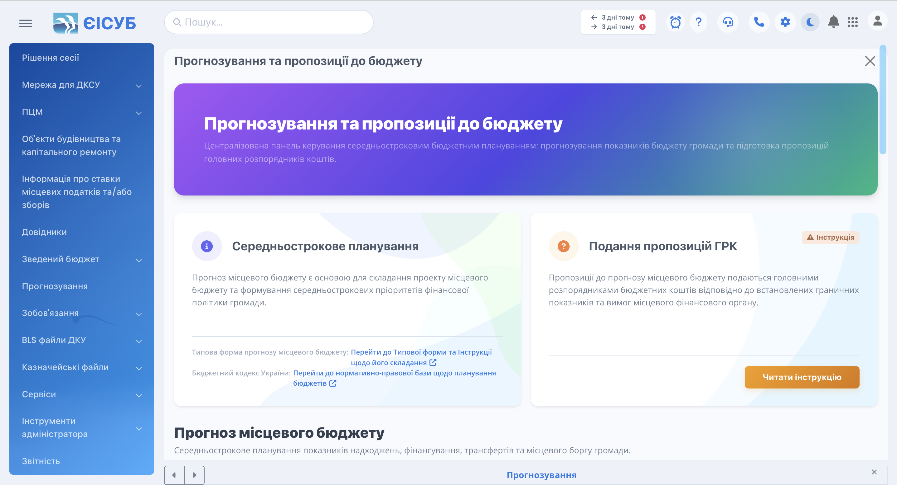
Task: Close the Прогнозування та пропозиції panel
Action: (870, 61)
